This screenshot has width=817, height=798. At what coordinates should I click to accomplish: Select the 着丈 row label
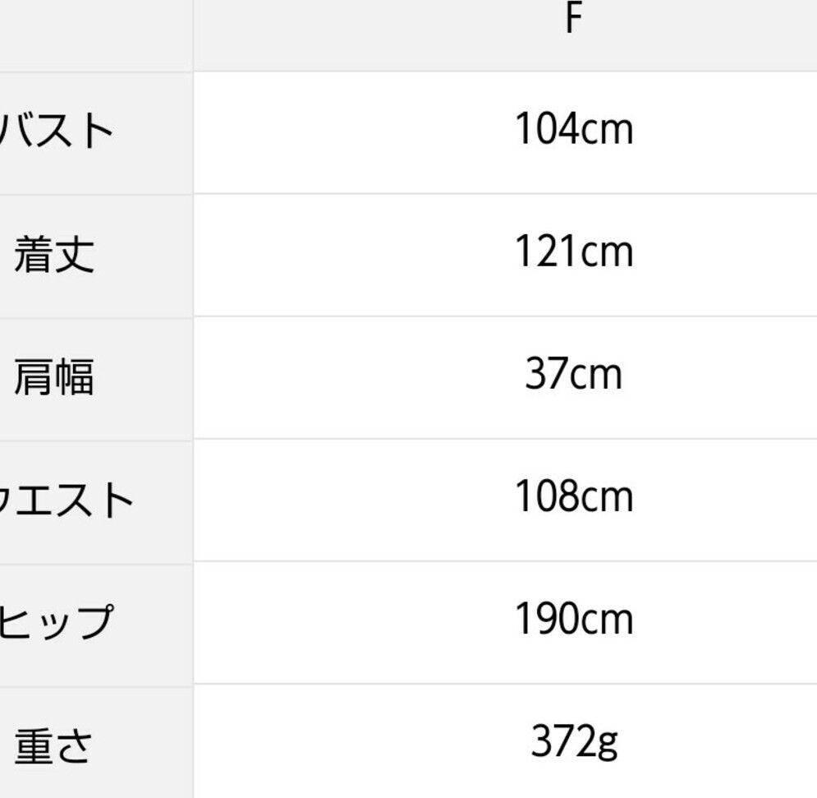coord(54,254)
